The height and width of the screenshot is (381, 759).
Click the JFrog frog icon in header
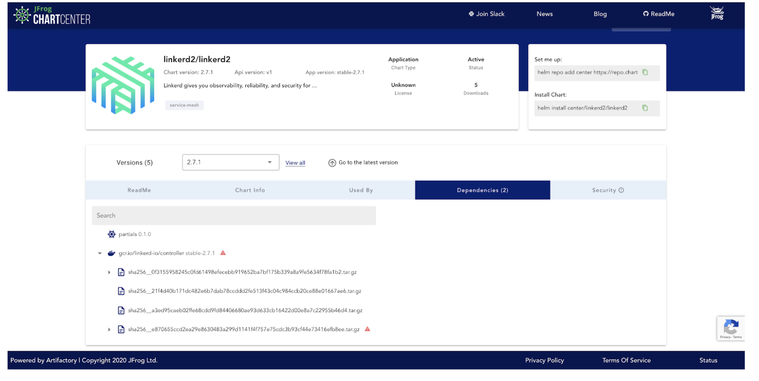coord(717,14)
